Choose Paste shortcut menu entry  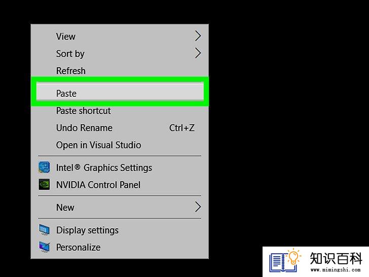[83, 111]
